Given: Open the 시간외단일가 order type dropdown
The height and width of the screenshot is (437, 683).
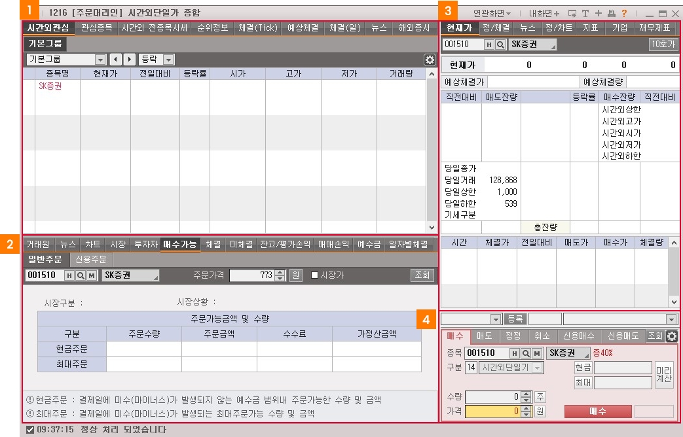Looking at the screenshot, I should [x=538, y=368].
